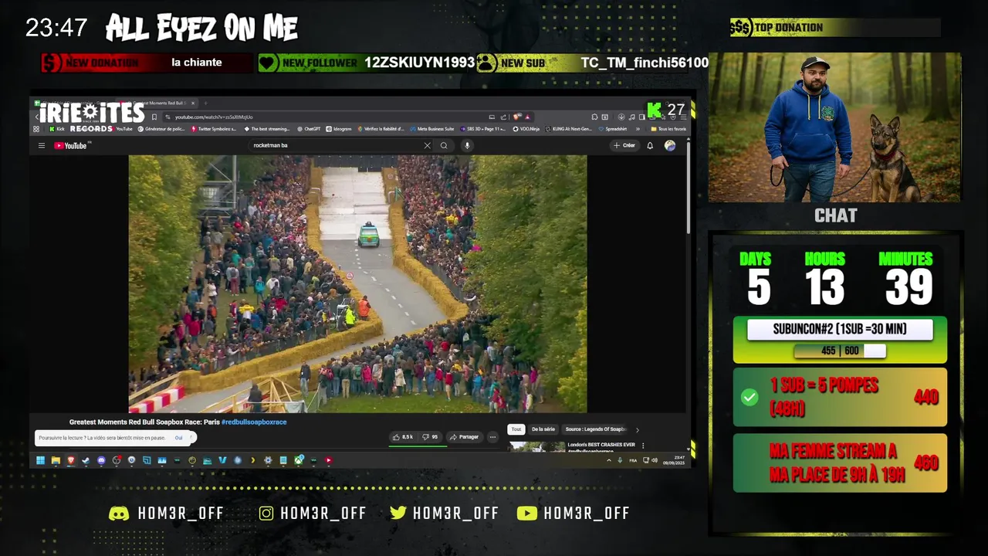The height and width of the screenshot is (556, 988).
Task: Open London's BEST CRASHES EVER video thumbnail
Action: tap(536, 446)
